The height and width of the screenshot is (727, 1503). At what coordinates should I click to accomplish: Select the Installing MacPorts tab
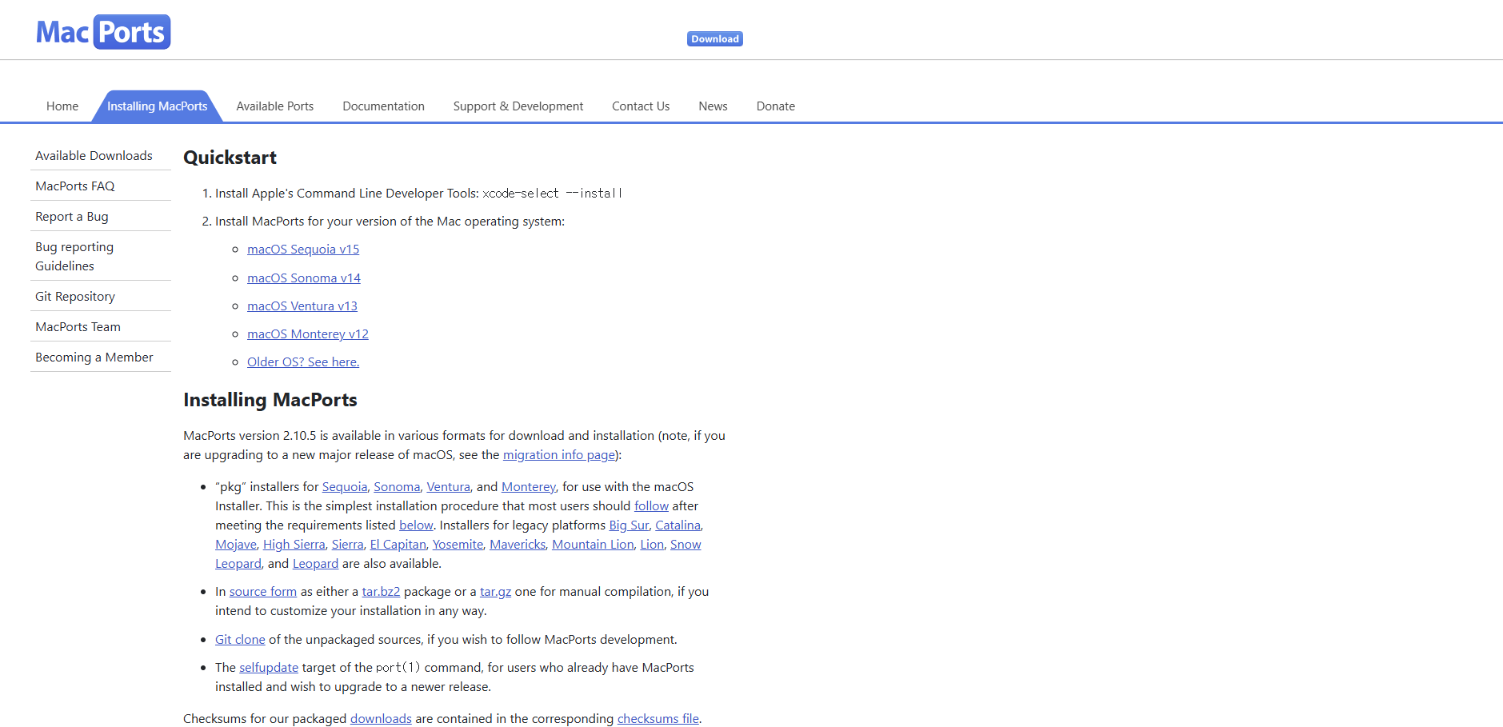(x=158, y=106)
